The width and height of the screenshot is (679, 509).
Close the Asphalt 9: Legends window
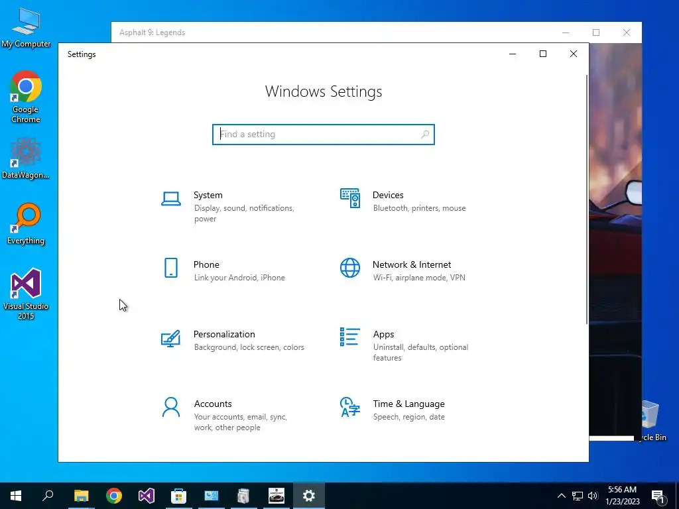(627, 32)
